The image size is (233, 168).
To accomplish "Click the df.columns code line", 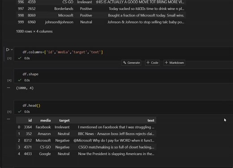I will pyautogui.click(x=63, y=52).
